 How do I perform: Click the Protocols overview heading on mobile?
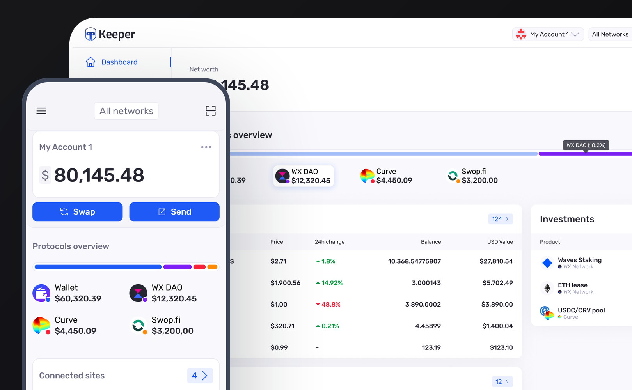pos(71,246)
